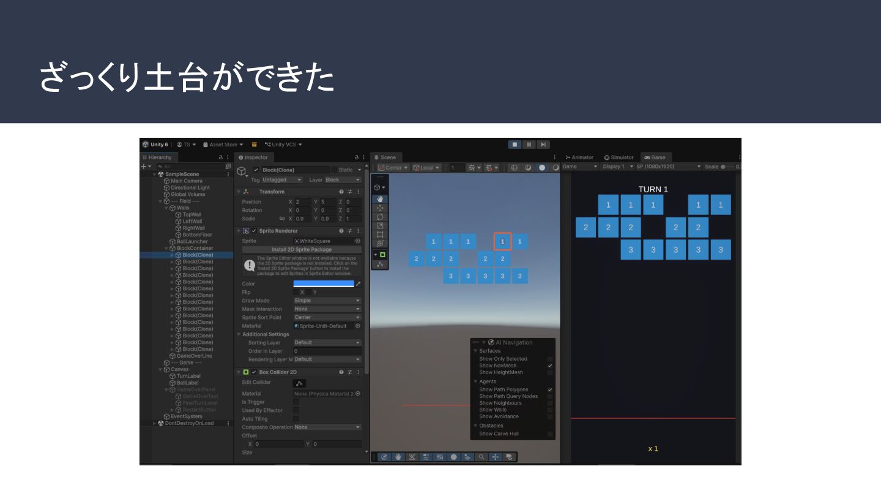
Task: Toggle Scale constrained proportions link
Action: [282, 219]
